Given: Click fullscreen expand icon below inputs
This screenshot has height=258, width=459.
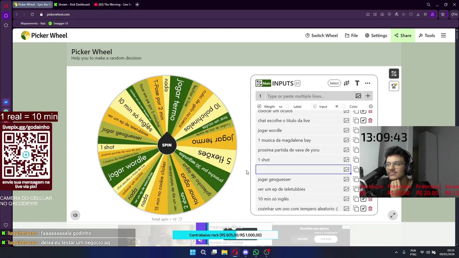Looking at the screenshot, I should 393,215.
